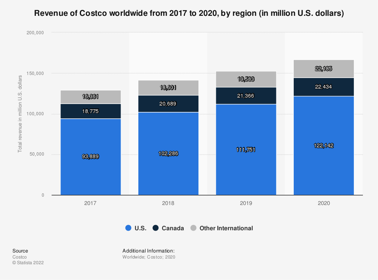Screen dimensions: 378x280
Task: Toggle the Other International legend series
Action: tap(222, 228)
